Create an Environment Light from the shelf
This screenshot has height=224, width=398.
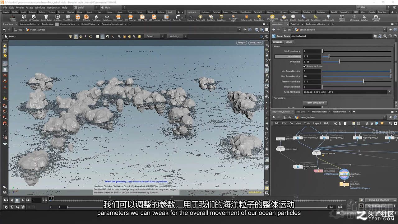pos(272,18)
